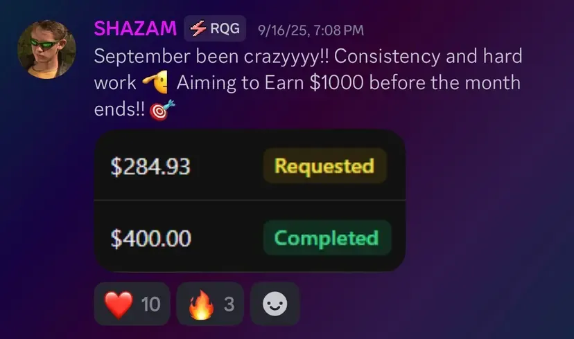The width and height of the screenshot is (574, 339).
Task: Click the heart reaction count of 10
Action: coord(150,304)
